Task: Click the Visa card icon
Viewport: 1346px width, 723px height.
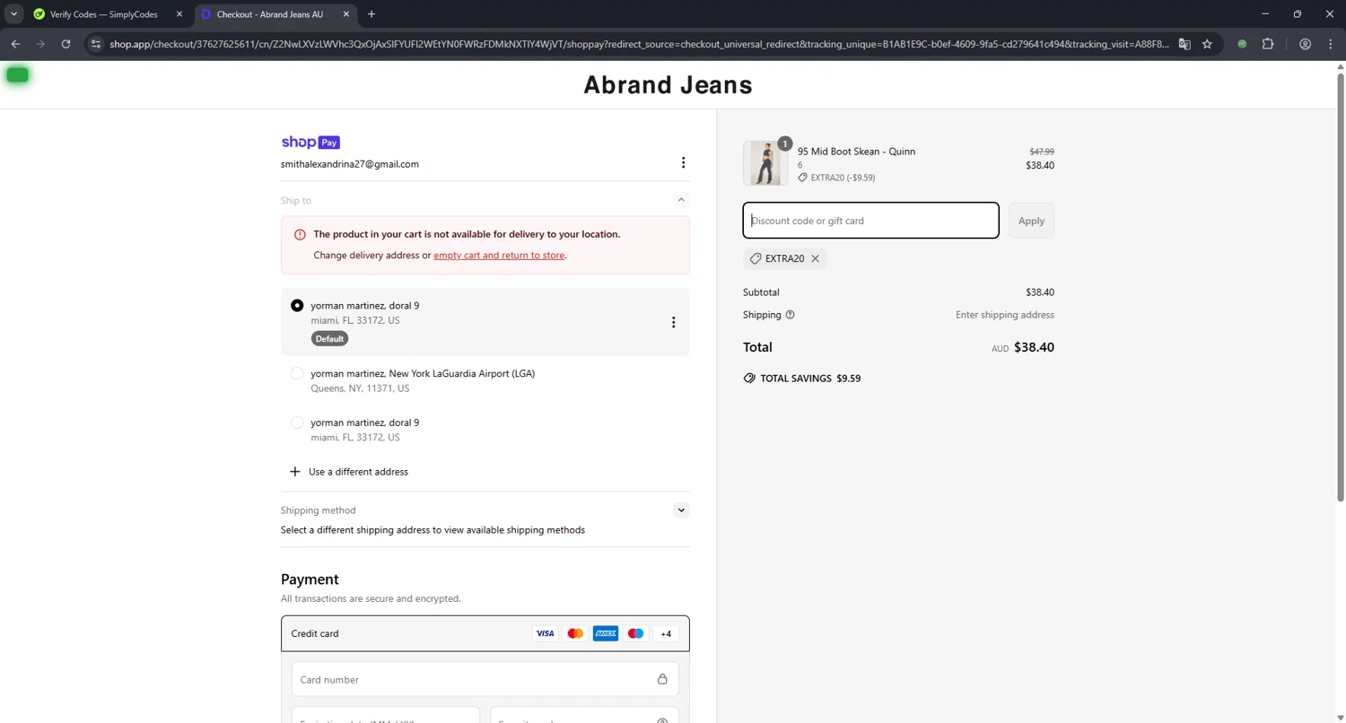Action: (545, 633)
